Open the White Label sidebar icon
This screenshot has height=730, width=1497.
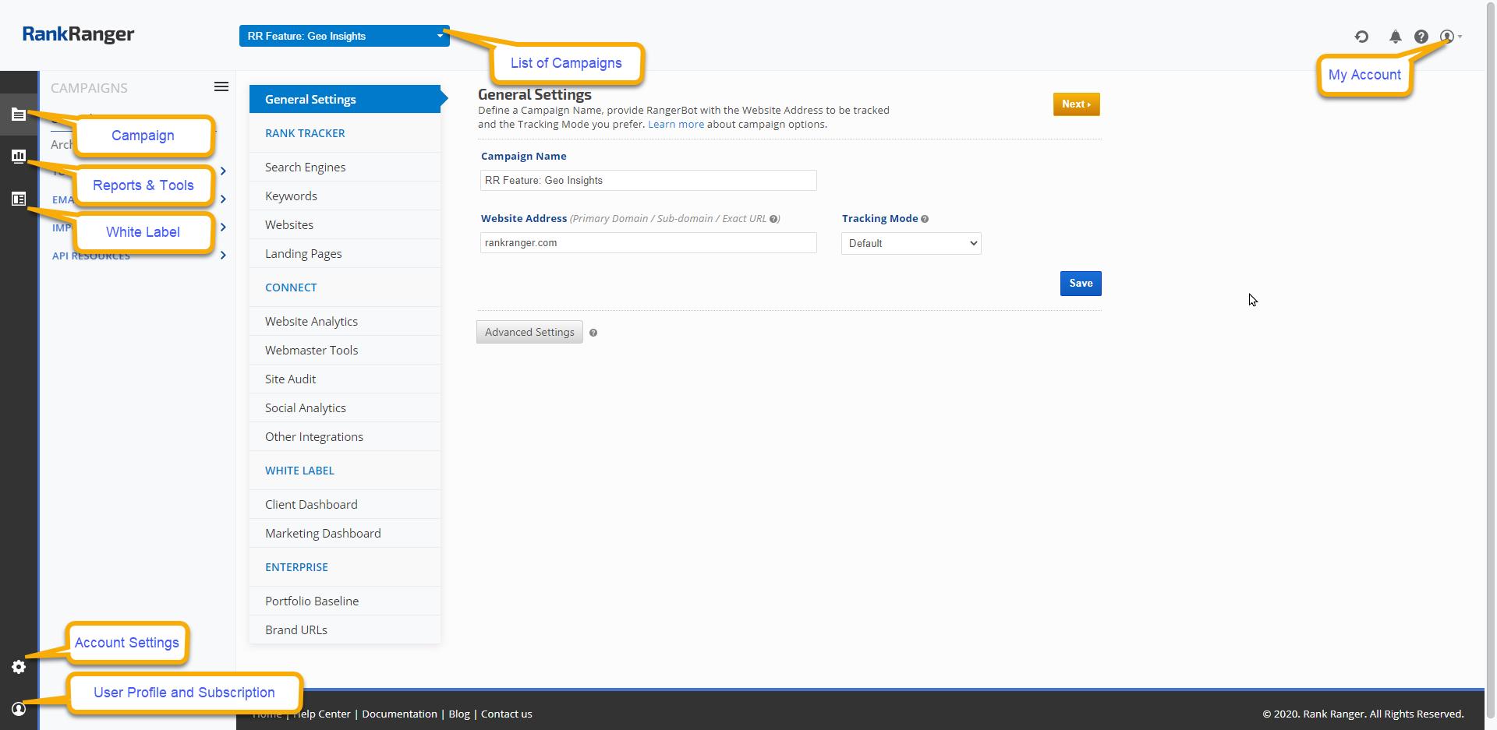[19, 199]
